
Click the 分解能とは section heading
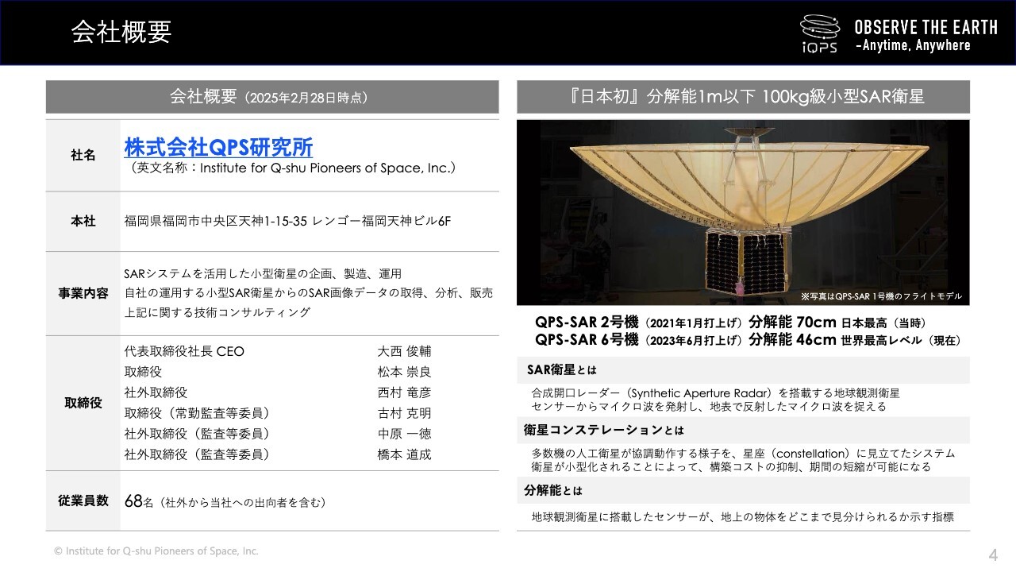[553, 489]
